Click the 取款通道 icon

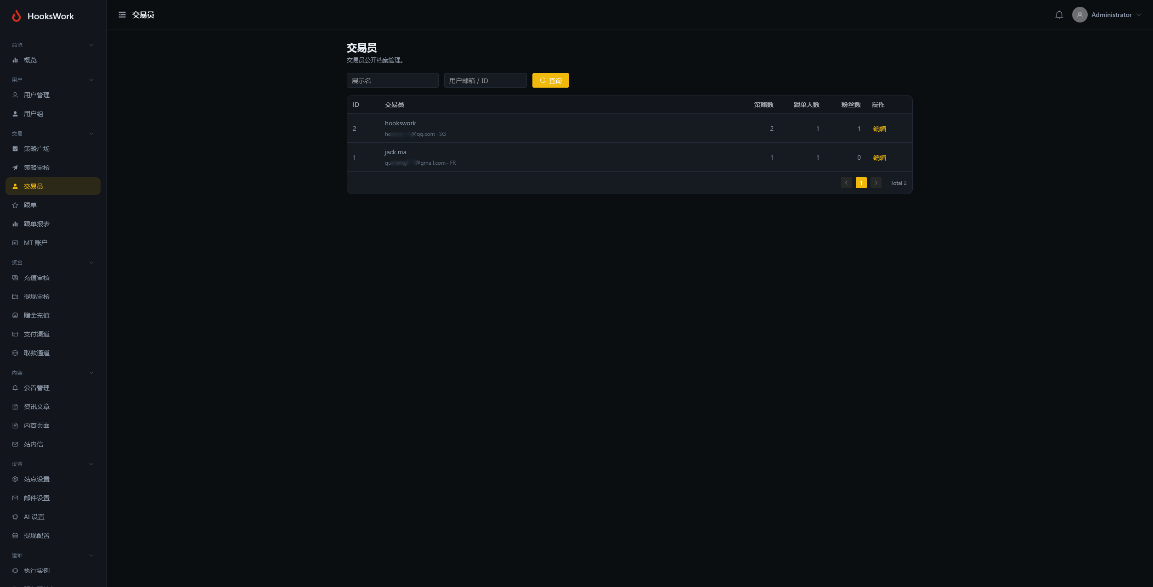click(15, 353)
